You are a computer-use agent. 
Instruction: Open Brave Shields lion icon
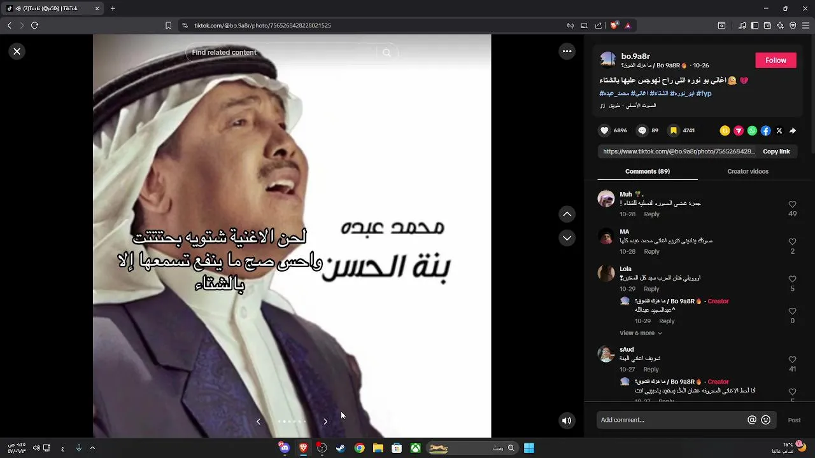[x=614, y=25]
